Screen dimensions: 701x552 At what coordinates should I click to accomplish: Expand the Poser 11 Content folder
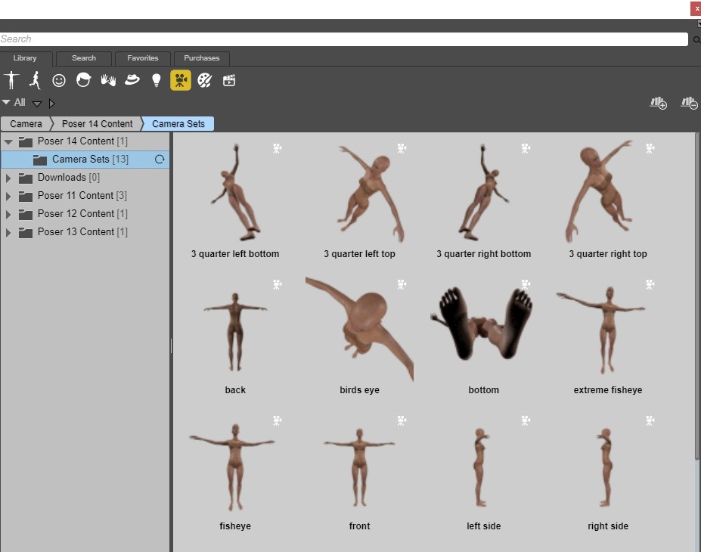[x=8, y=196]
